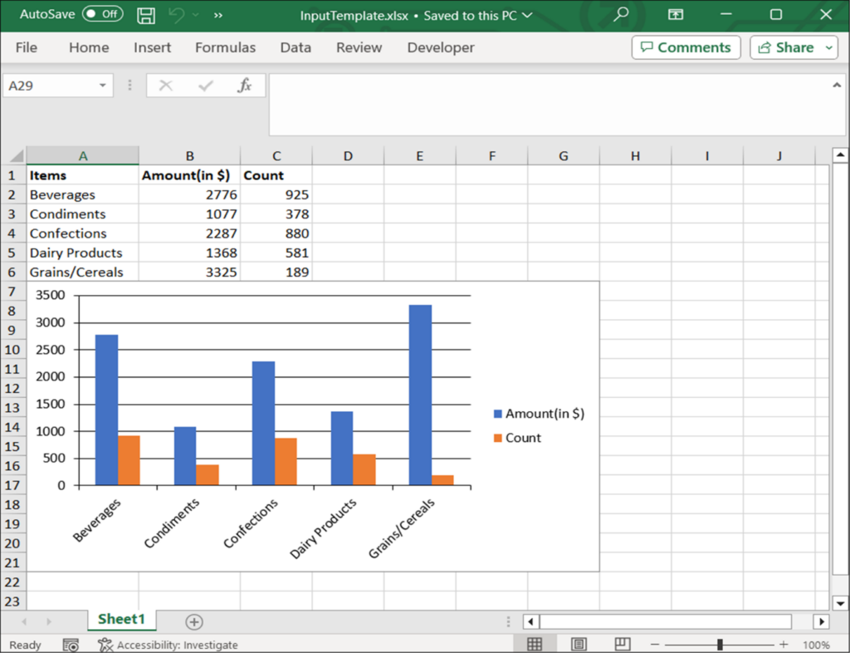The image size is (850, 653).
Task: Select the Developer tab
Action: click(x=441, y=47)
